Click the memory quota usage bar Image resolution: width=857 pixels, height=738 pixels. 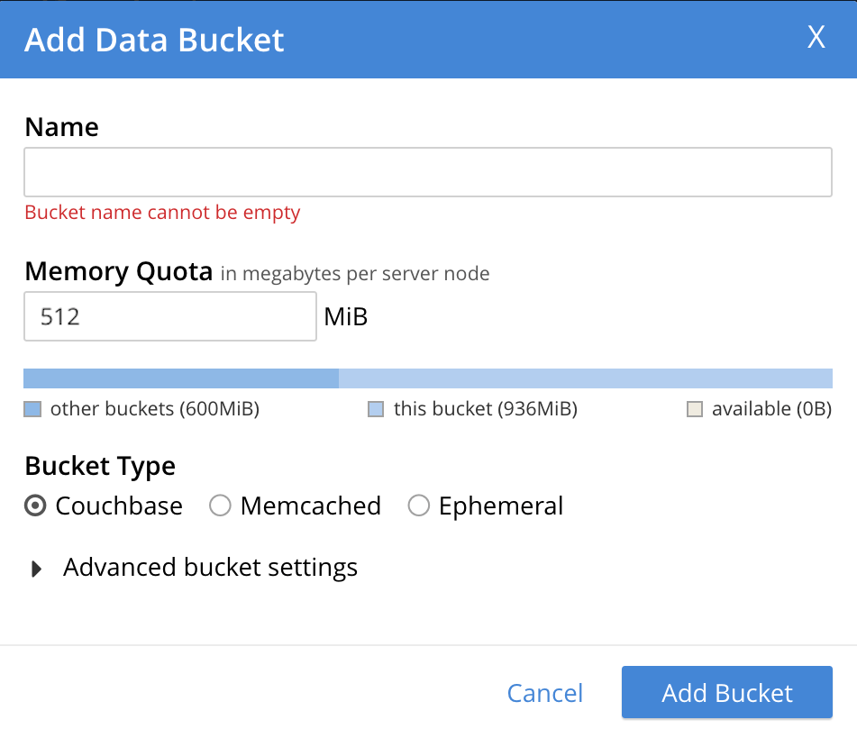(x=428, y=378)
